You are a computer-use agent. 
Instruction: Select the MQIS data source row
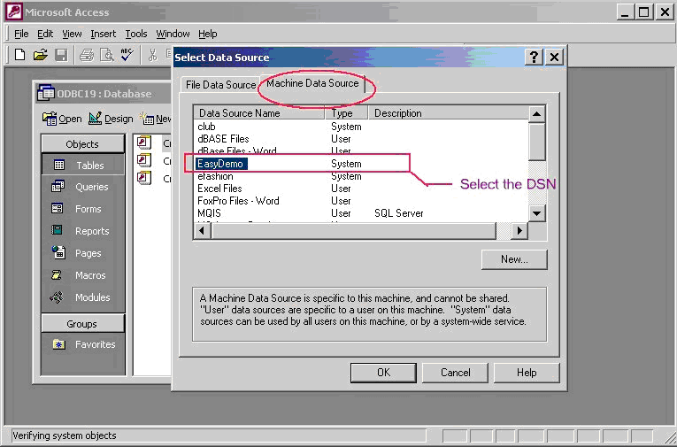click(361, 213)
